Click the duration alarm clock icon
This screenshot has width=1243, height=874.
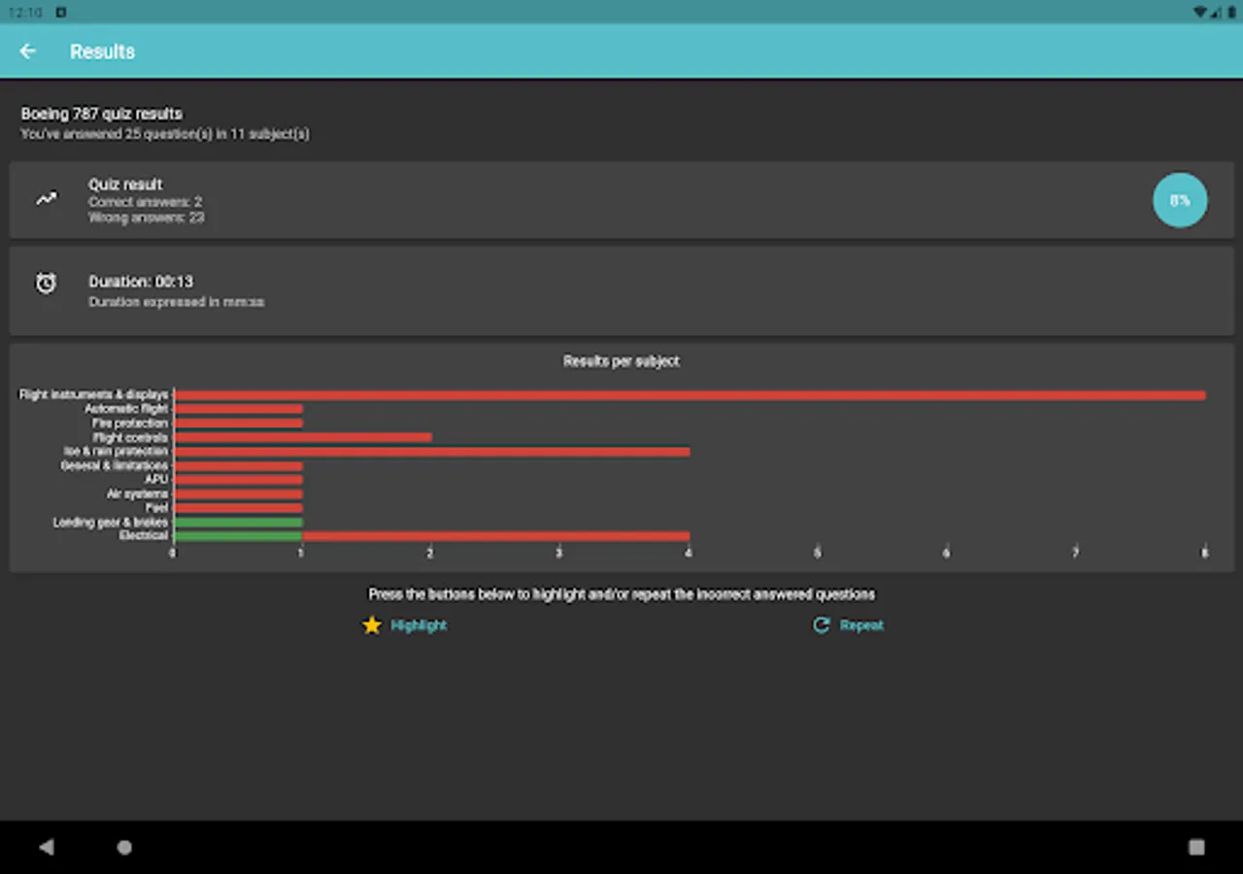coord(46,283)
